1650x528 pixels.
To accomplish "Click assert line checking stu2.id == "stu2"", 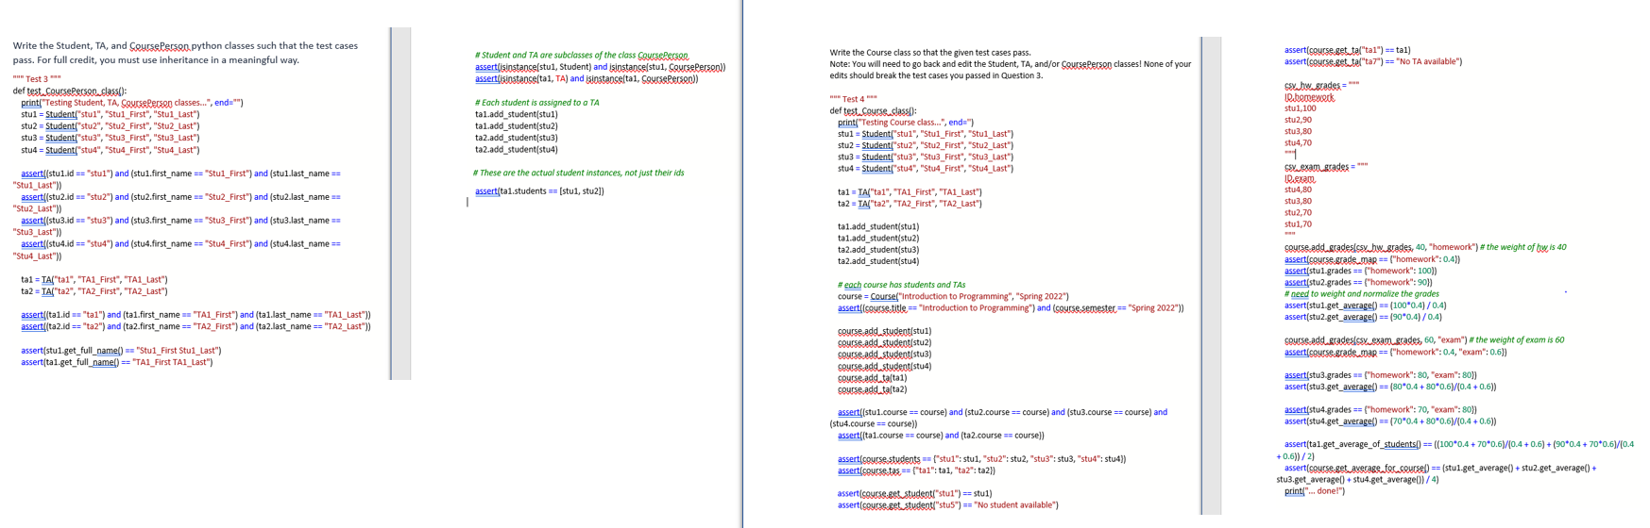I will click(x=177, y=203).
